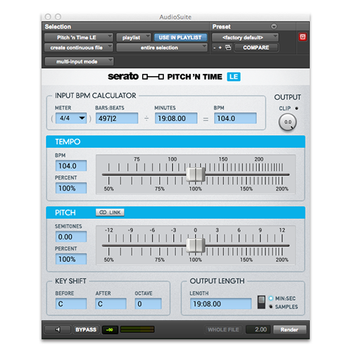Click the output gain knob
Viewport: 352px width, 352px height.
point(288,122)
